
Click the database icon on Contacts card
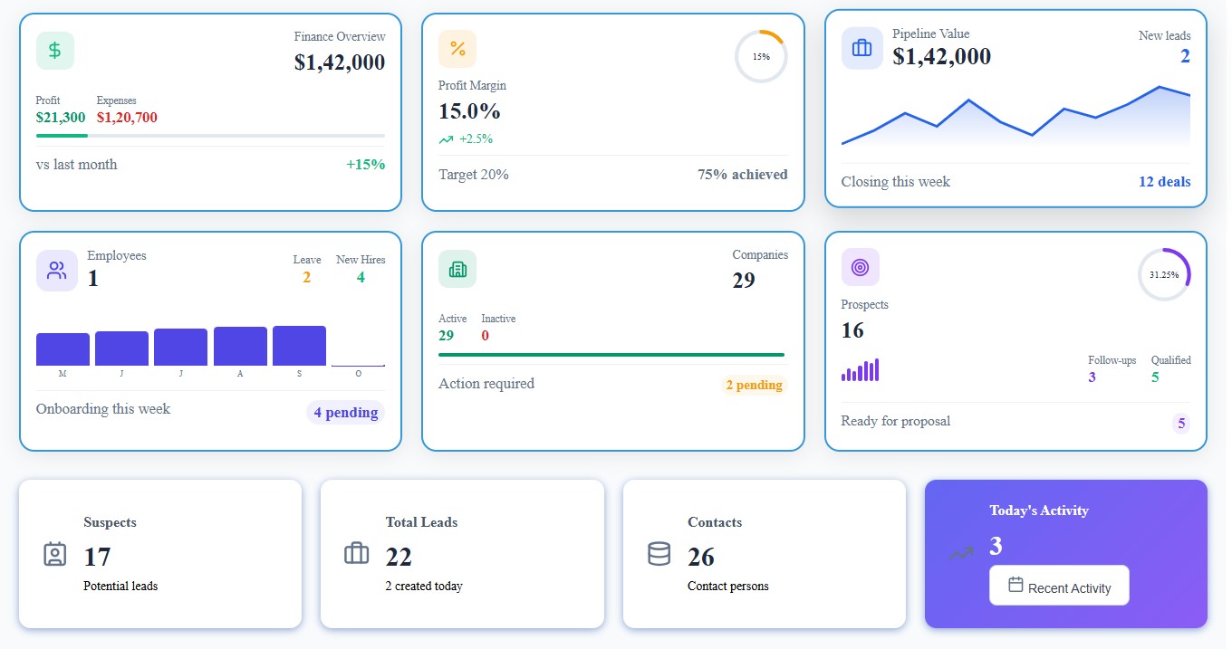click(x=659, y=554)
